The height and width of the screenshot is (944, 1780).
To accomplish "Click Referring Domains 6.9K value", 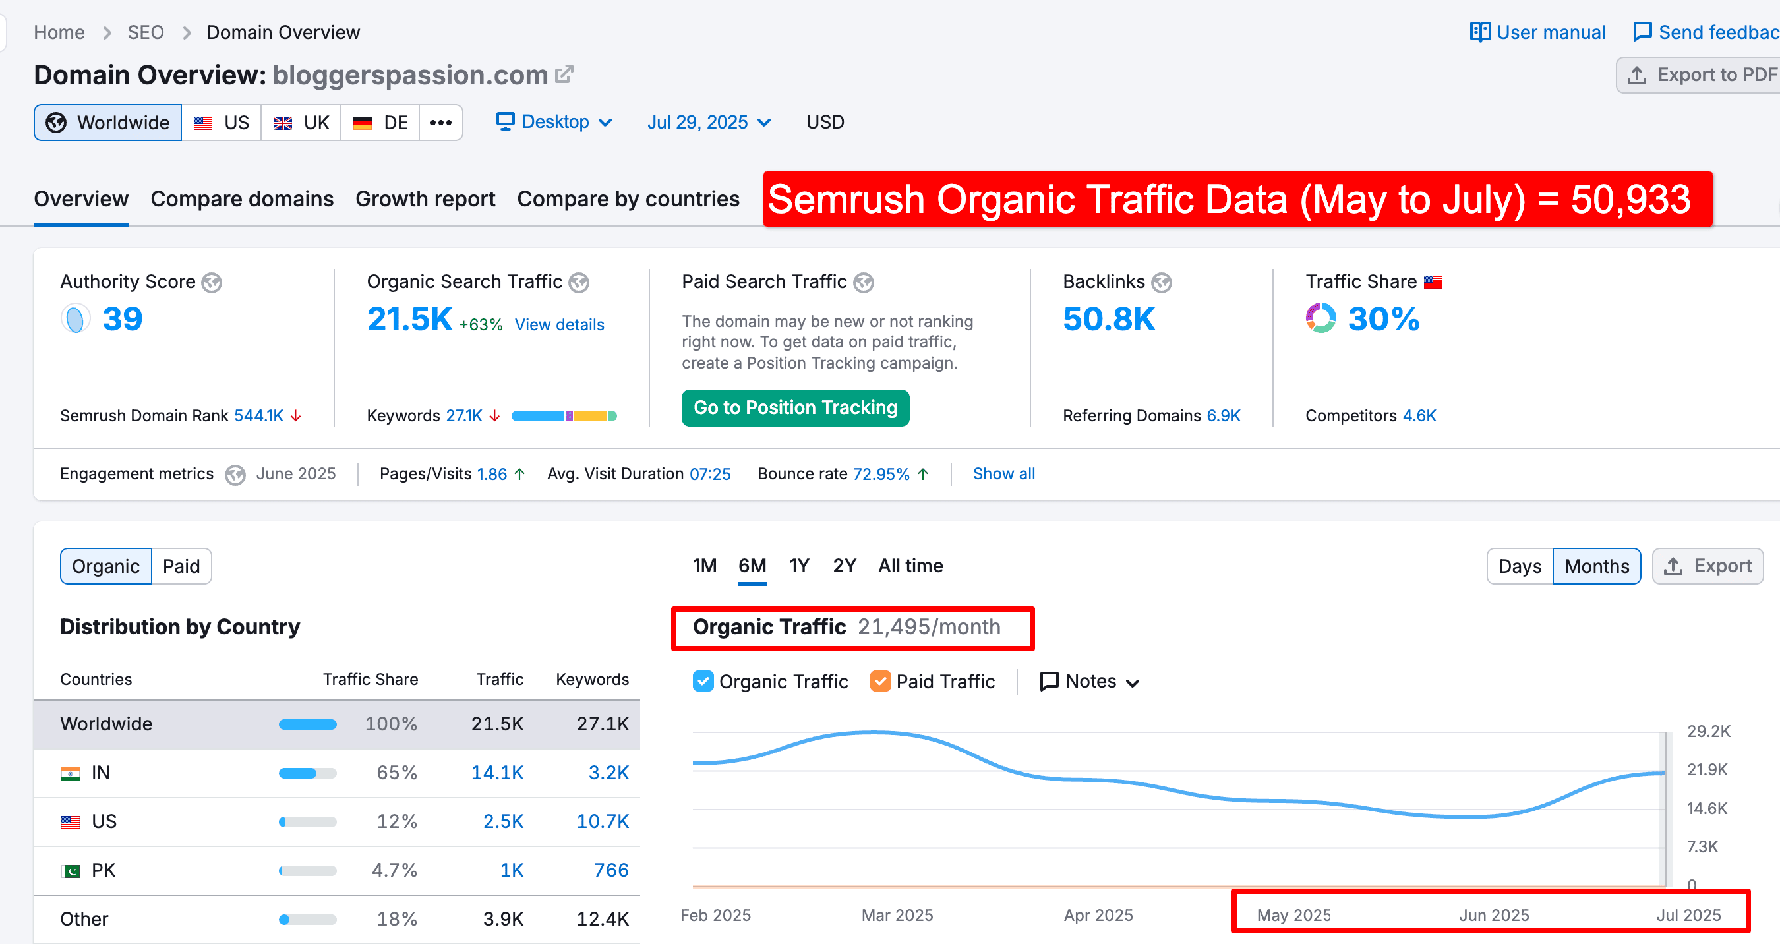I will (1223, 415).
